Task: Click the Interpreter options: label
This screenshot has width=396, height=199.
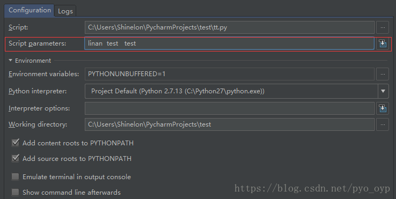Action: [39, 108]
